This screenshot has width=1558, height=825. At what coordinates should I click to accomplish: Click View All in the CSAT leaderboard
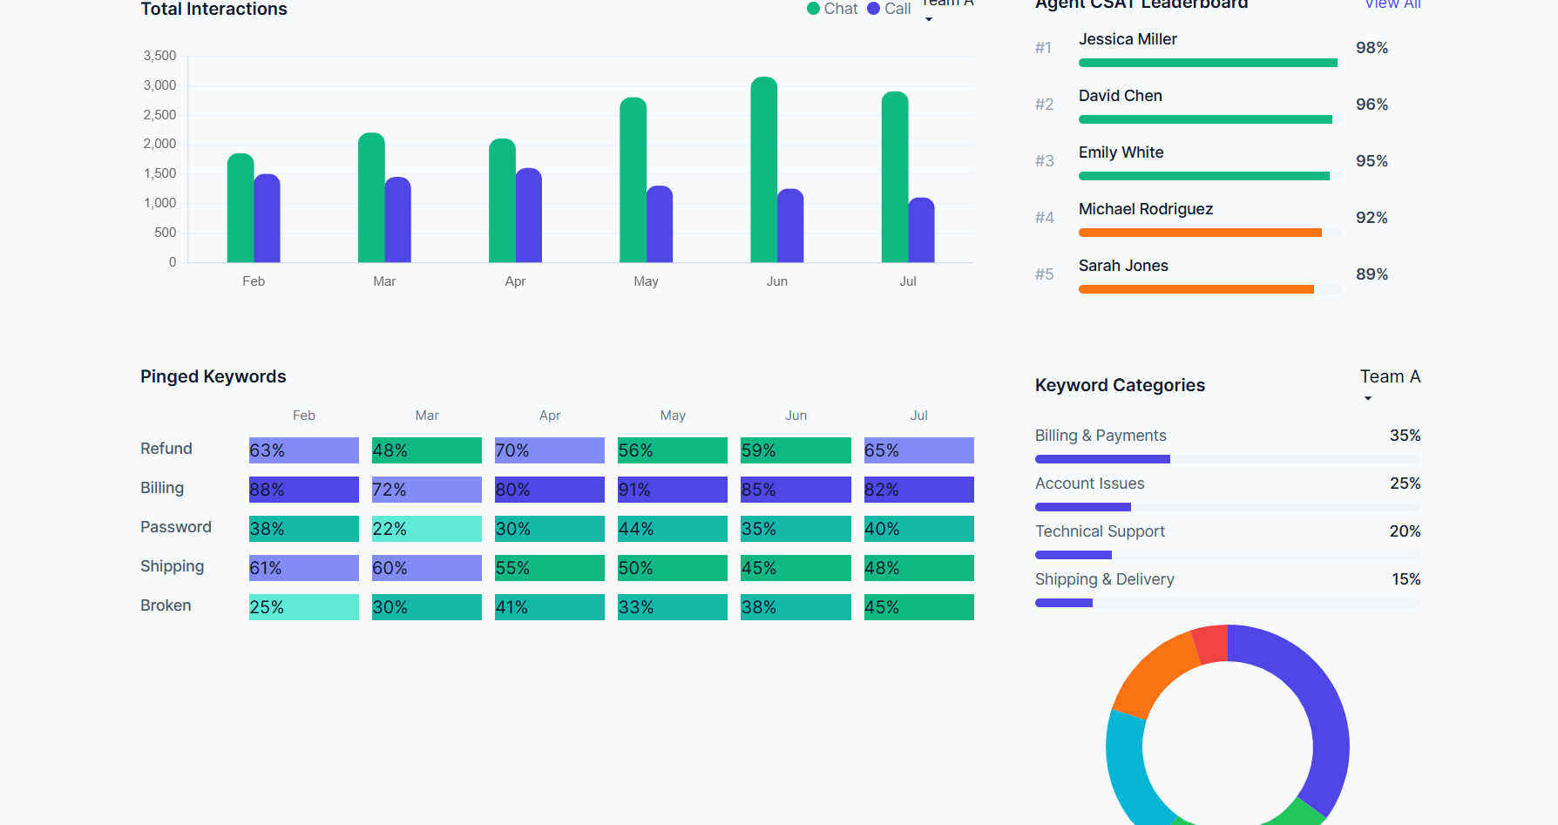click(x=1392, y=4)
